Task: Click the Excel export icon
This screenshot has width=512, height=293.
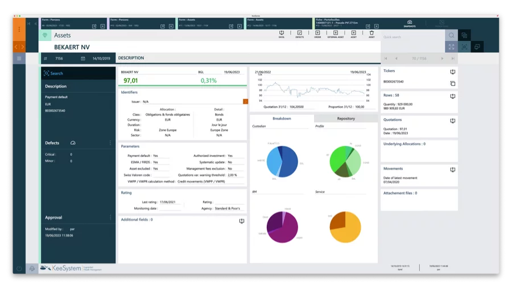Action: [282, 34]
